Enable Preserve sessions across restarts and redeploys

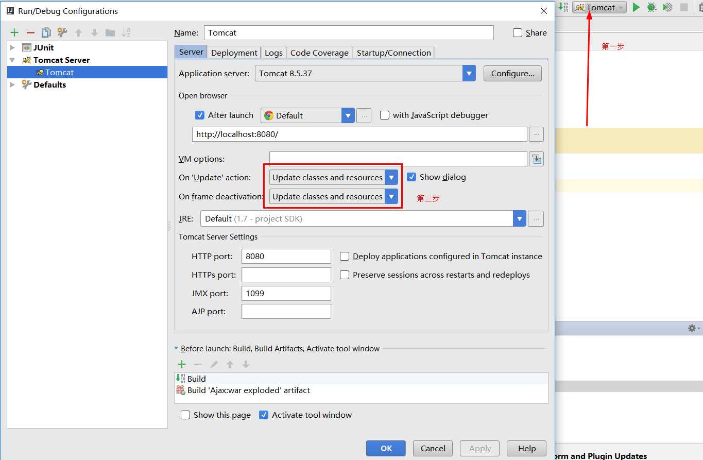345,275
